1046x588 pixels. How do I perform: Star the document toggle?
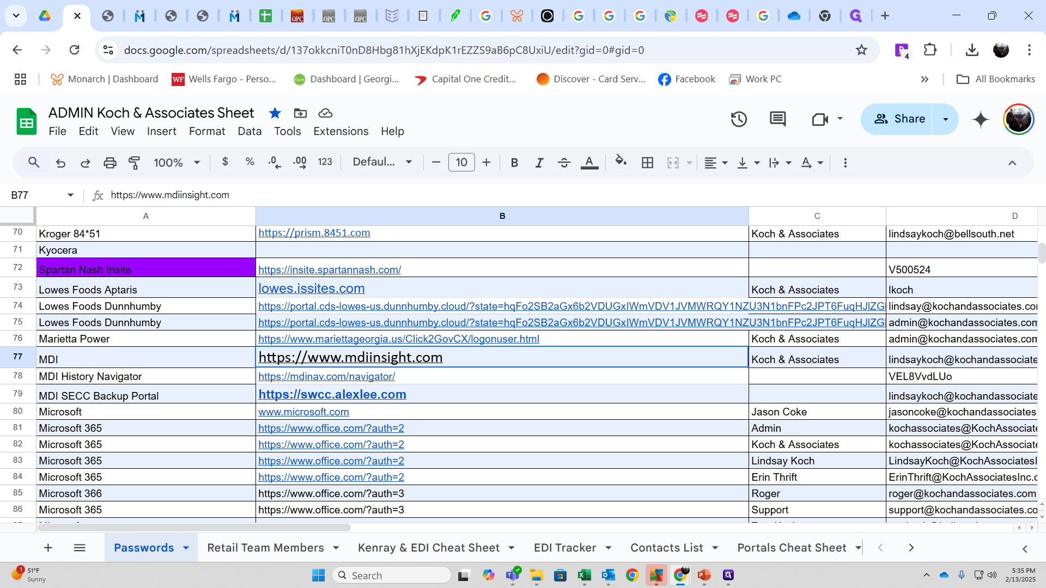(275, 113)
